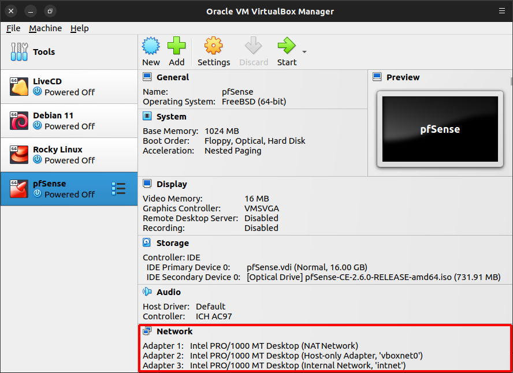Click the Audio section header

pos(169,292)
